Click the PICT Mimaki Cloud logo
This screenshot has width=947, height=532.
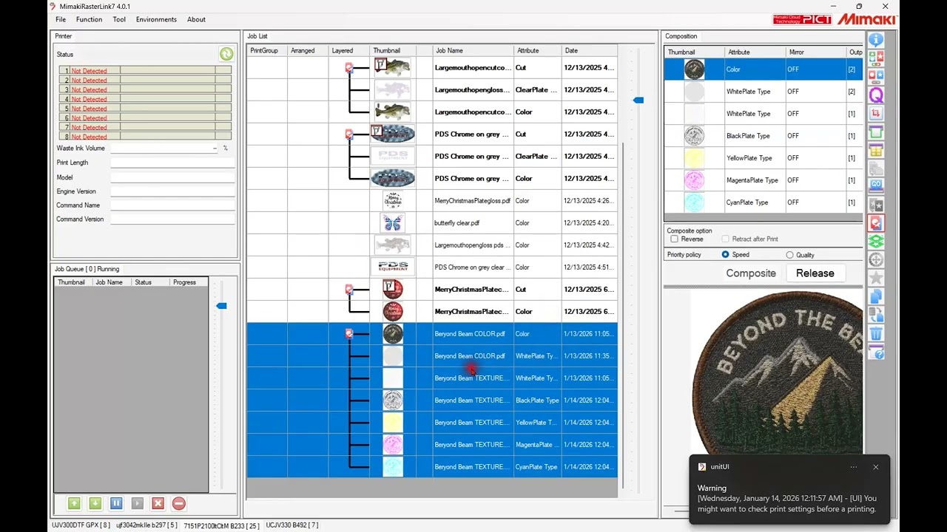coord(802,19)
